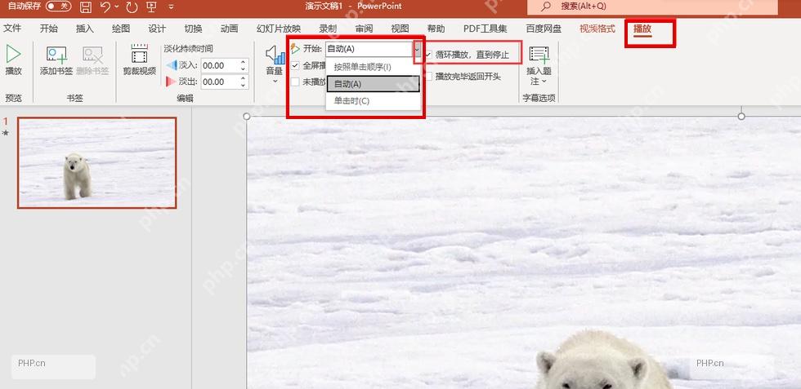The width and height of the screenshot is (801, 389).
Task: Switch to the 动画 ribbon tab
Action: (230, 29)
